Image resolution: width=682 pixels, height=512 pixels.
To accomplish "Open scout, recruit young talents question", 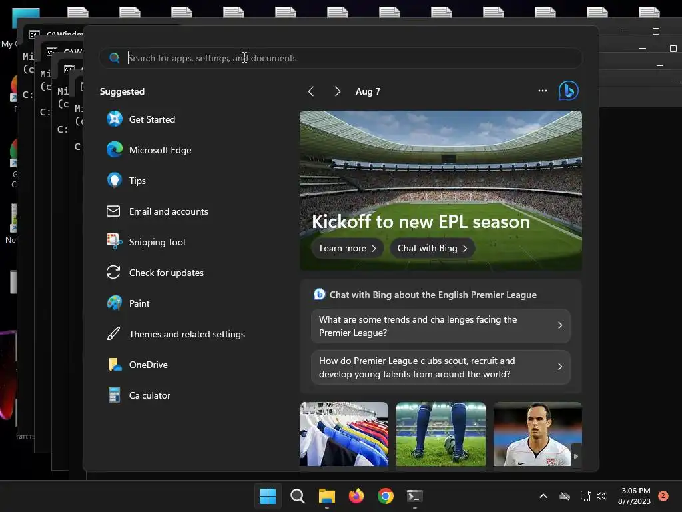I will pos(441,367).
